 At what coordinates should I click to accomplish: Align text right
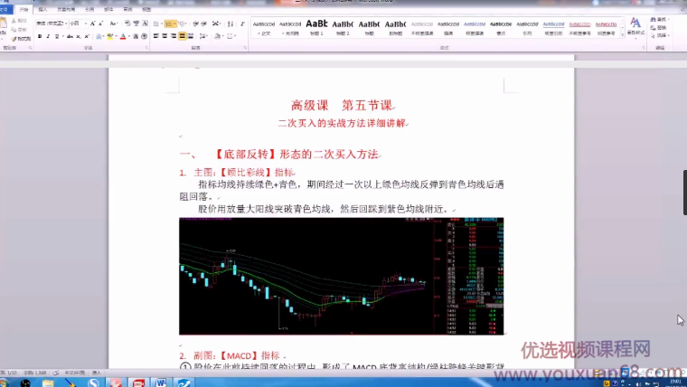click(174, 36)
